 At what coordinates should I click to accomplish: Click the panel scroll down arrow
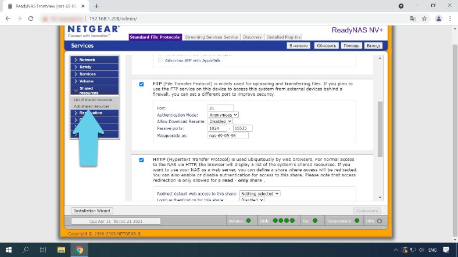tap(380, 197)
